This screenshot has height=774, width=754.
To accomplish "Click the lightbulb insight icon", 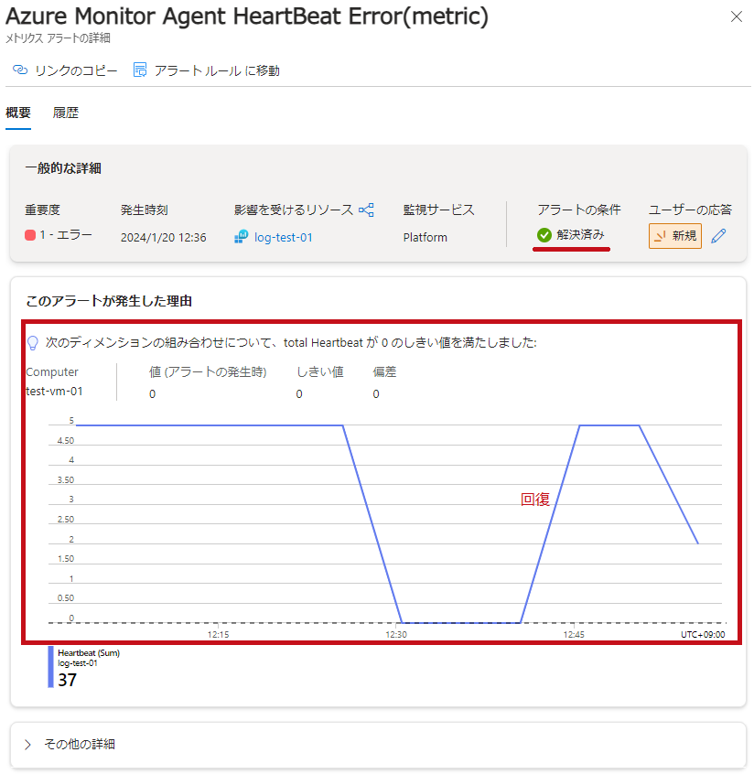I will click(x=33, y=342).
